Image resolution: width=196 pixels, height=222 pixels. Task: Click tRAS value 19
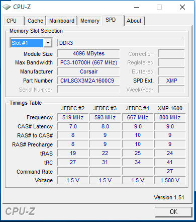(x=73, y=153)
